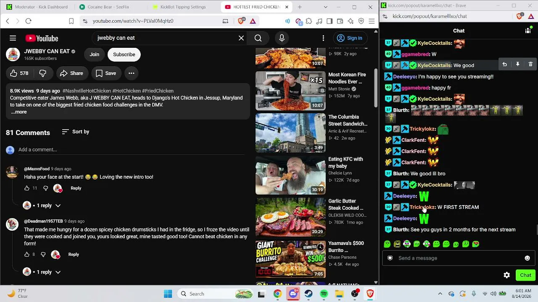Open the Brave main menu button
Viewport: 538px width, 302px height.
click(x=372, y=21)
